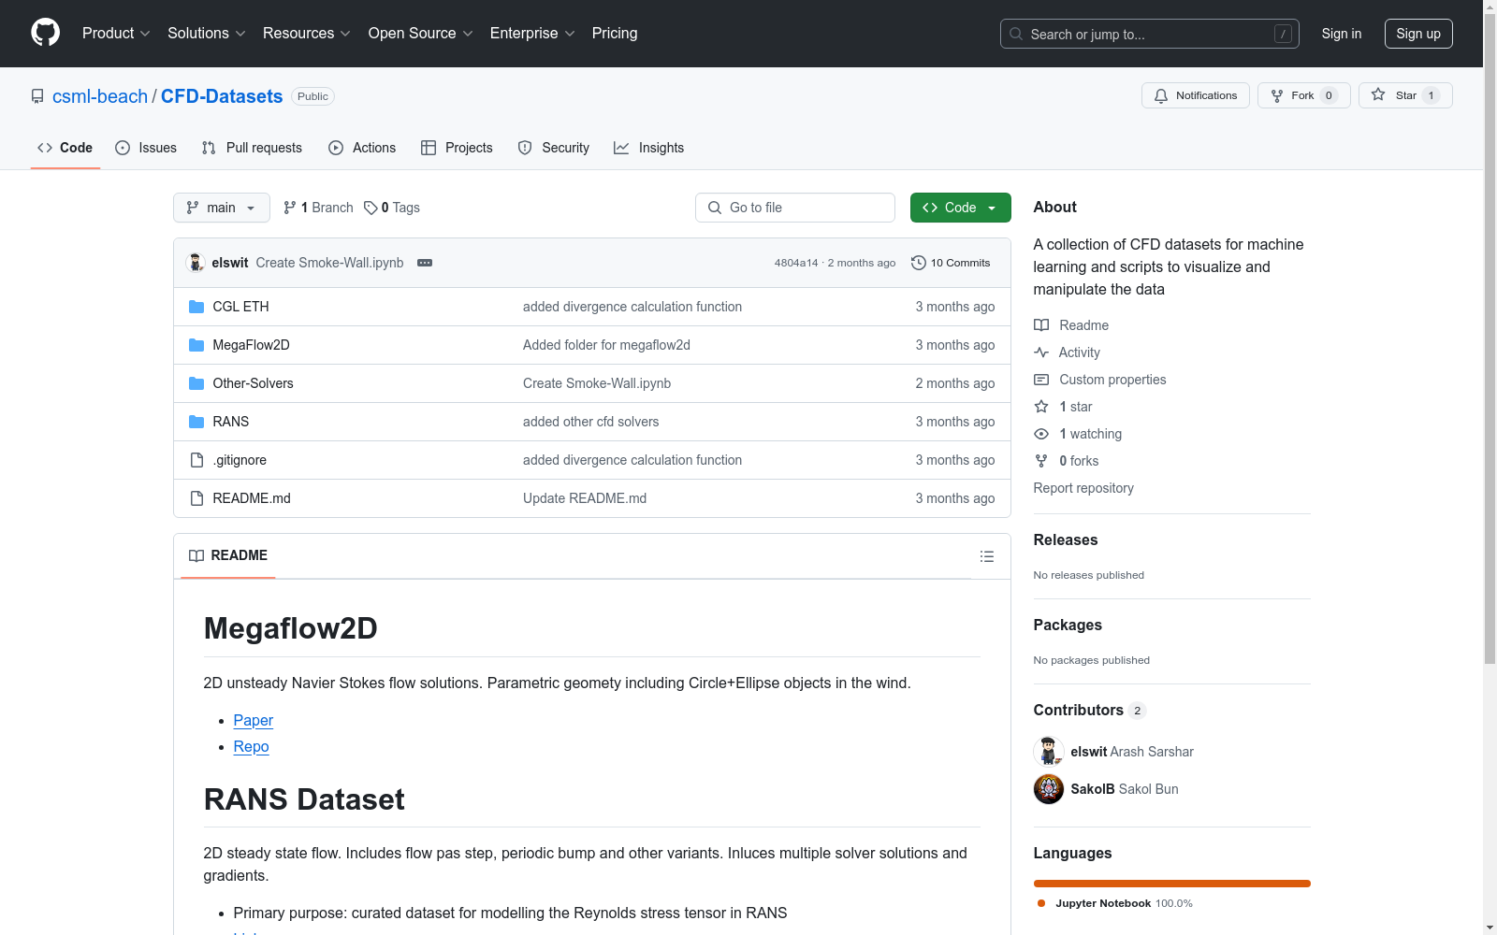
Task: Open the GitHub home logo
Action: (45, 33)
